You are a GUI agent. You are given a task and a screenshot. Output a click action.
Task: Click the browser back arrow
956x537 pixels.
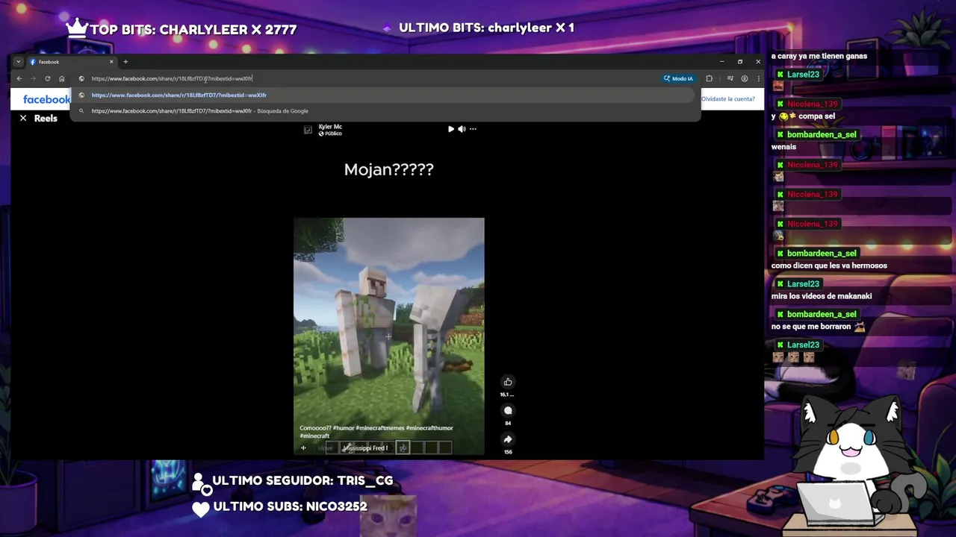click(19, 78)
